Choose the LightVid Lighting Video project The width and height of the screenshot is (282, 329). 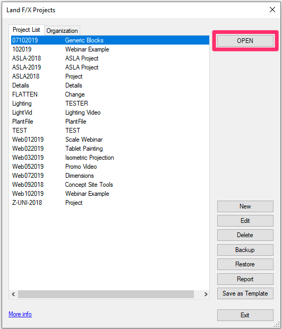pos(110,112)
